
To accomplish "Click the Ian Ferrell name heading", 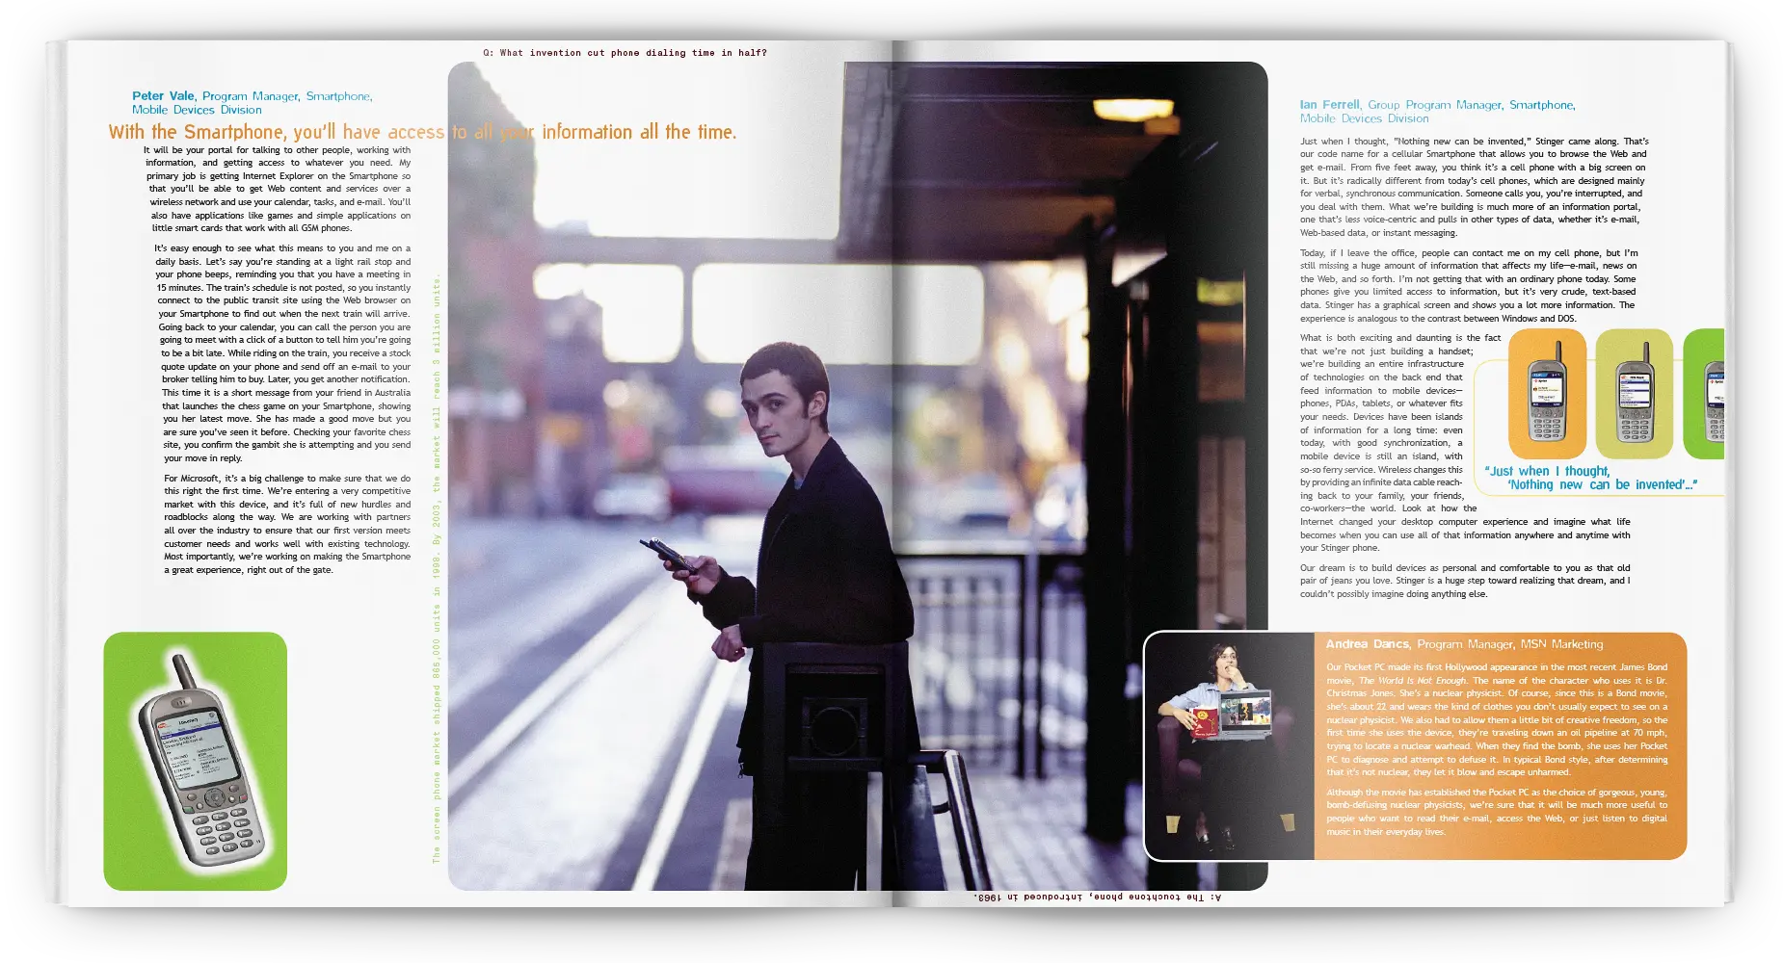I will click(1329, 105).
